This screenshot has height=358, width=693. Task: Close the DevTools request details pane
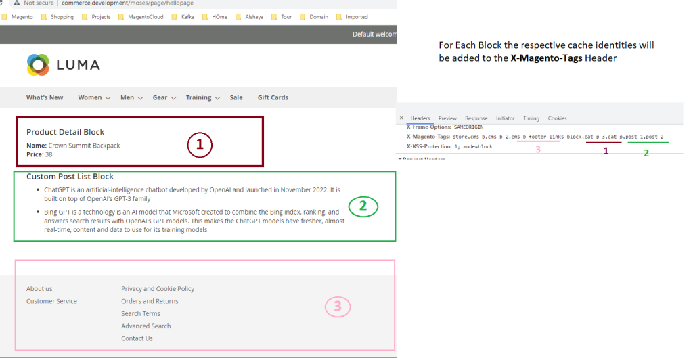[x=401, y=118]
